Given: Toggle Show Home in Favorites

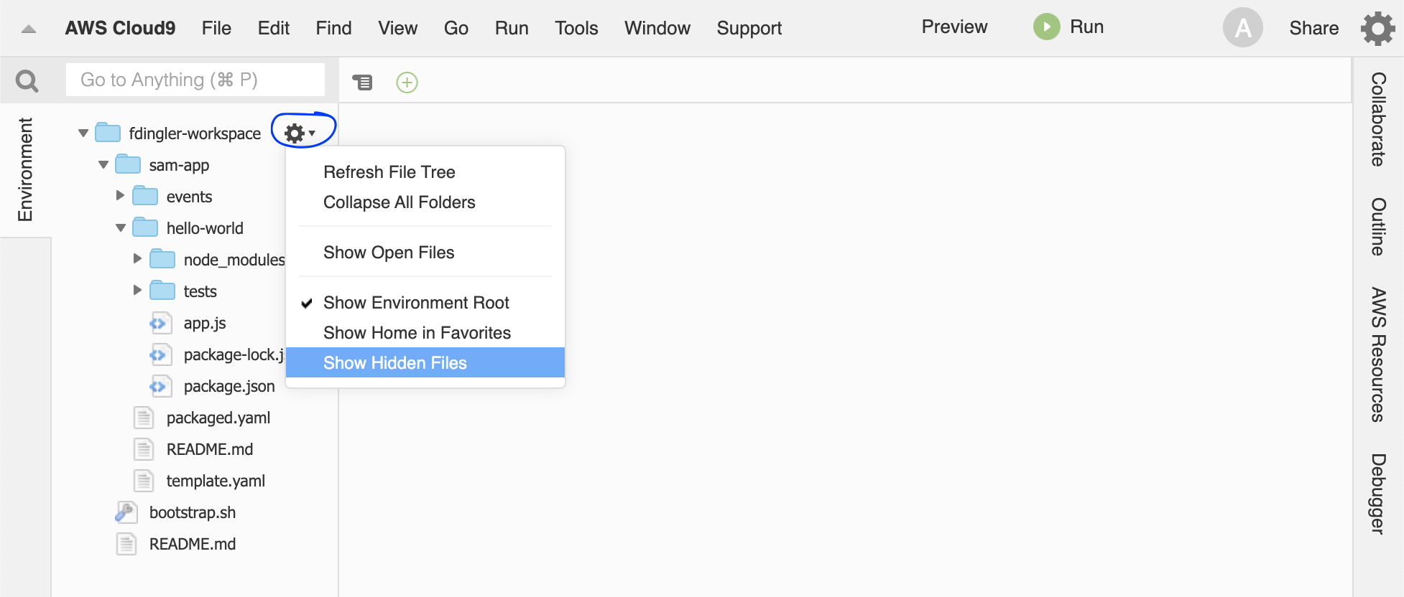Looking at the screenshot, I should pyautogui.click(x=425, y=333).
